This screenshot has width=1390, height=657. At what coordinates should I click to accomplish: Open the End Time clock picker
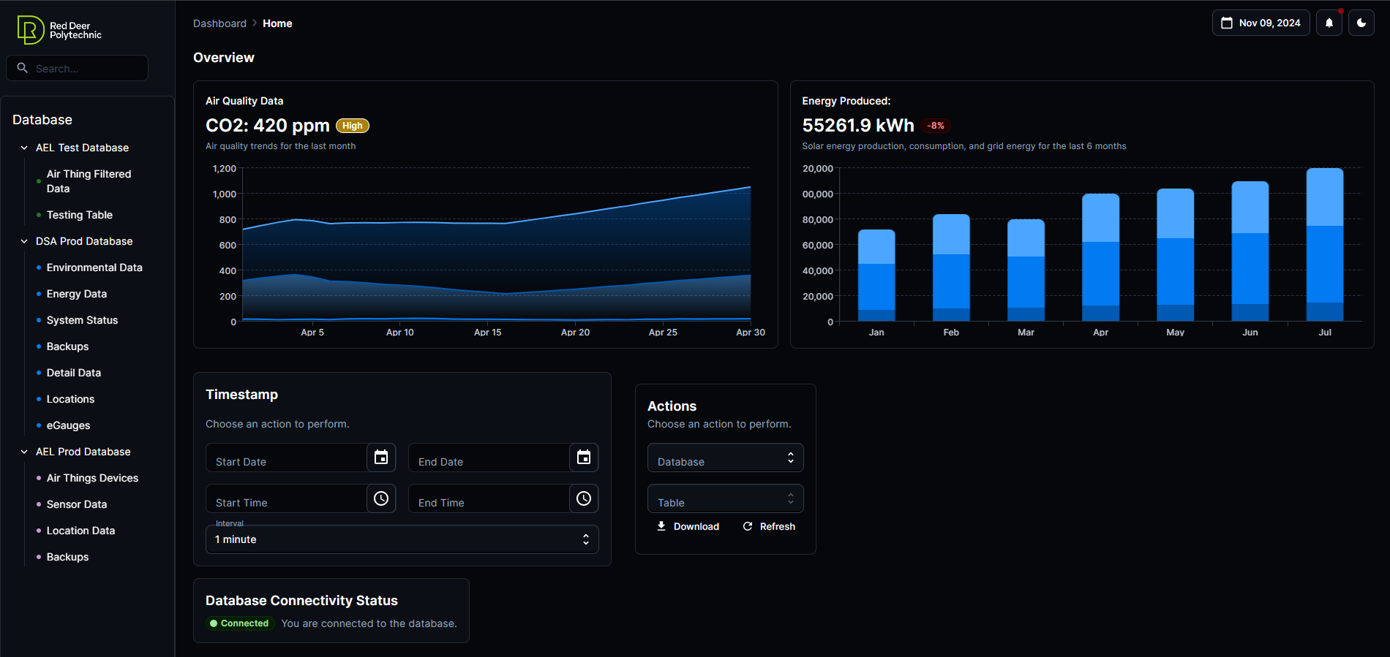[584, 498]
